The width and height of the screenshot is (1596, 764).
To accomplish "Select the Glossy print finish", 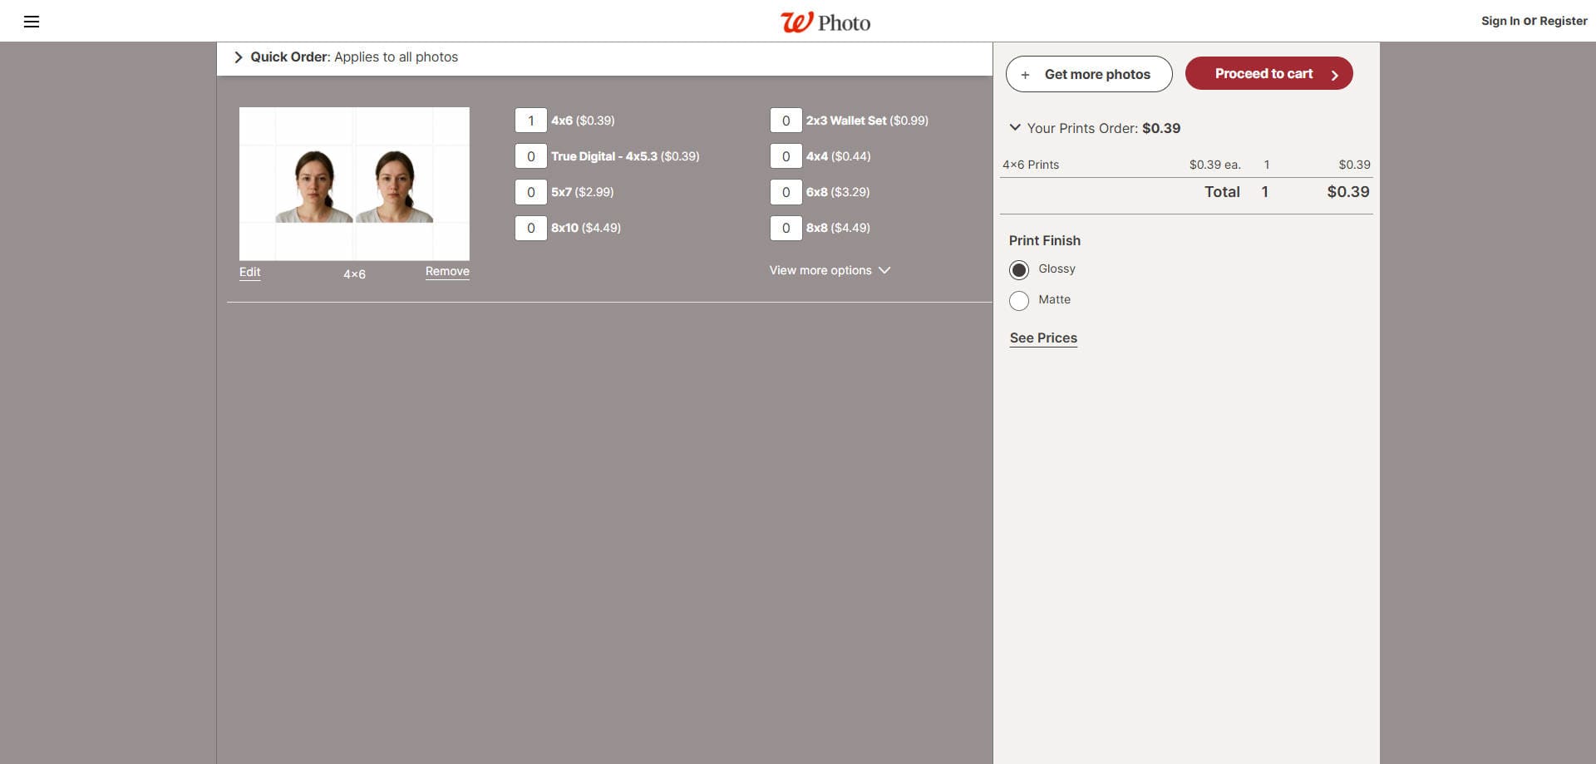I will pos(1019,269).
